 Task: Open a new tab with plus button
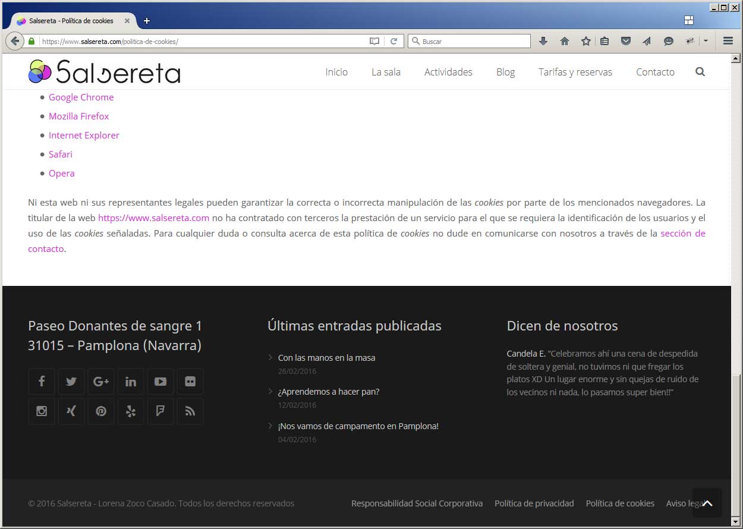(x=147, y=21)
